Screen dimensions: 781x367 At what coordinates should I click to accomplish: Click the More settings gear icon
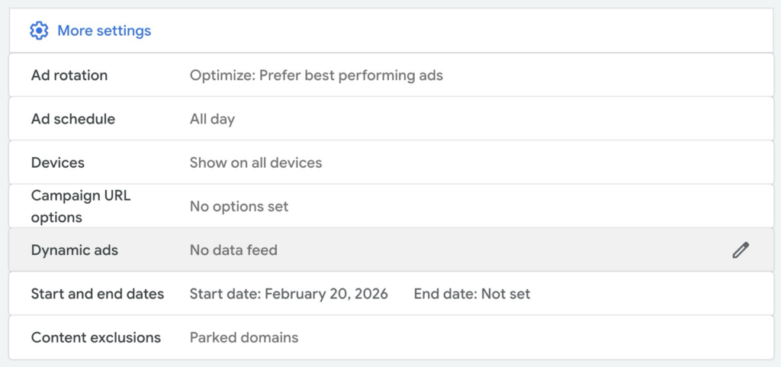[x=38, y=31]
